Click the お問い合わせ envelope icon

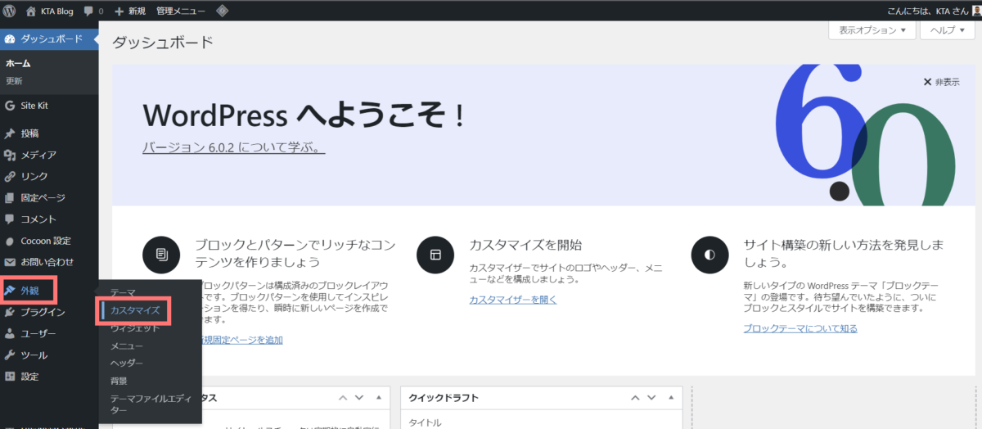[10, 262]
